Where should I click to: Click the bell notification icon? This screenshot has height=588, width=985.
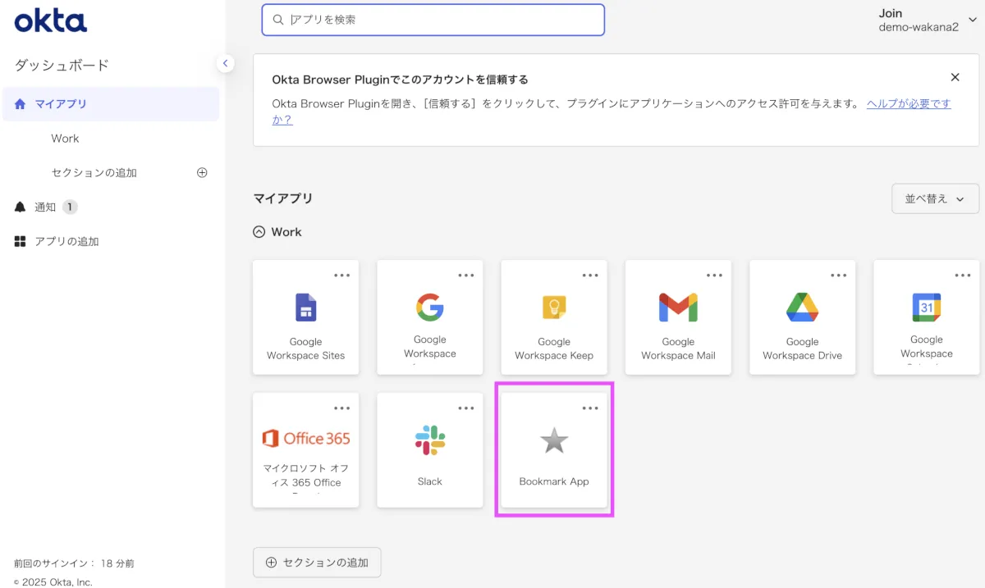[x=21, y=207]
